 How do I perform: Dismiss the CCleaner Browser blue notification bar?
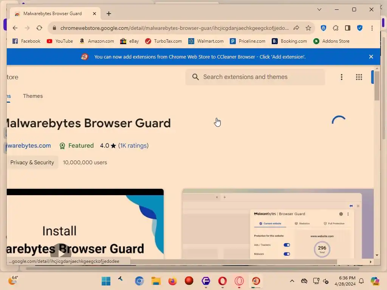(371, 57)
